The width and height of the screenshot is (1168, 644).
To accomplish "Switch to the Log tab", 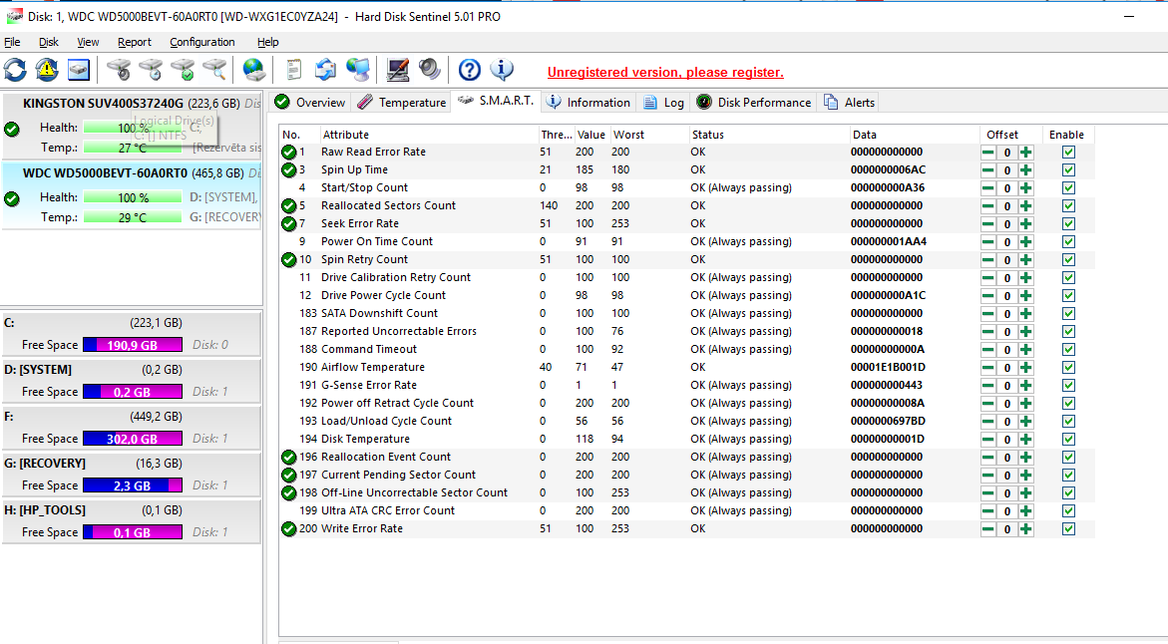I will [x=663, y=102].
